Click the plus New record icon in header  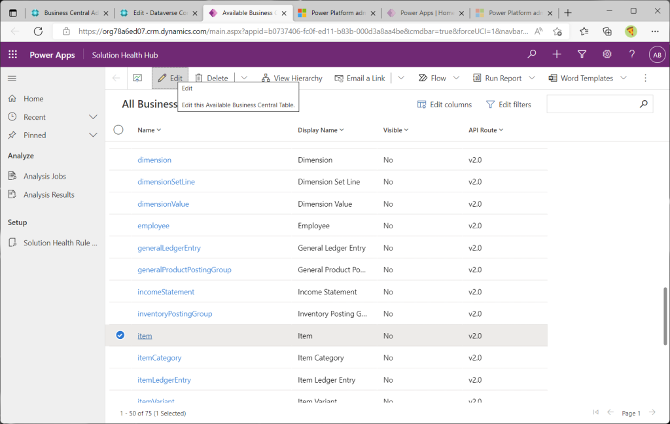(557, 54)
